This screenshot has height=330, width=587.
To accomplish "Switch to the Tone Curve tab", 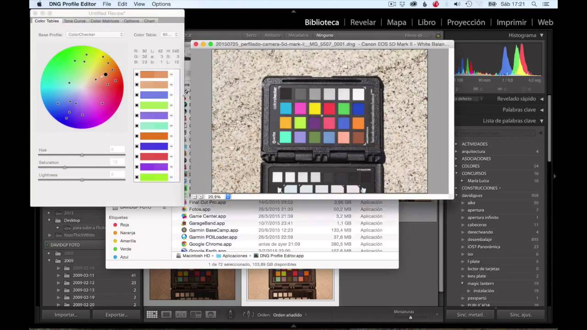I will pyautogui.click(x=74, y=21).
